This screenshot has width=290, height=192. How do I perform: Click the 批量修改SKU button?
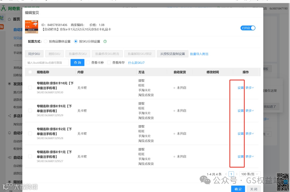(78, 54)
